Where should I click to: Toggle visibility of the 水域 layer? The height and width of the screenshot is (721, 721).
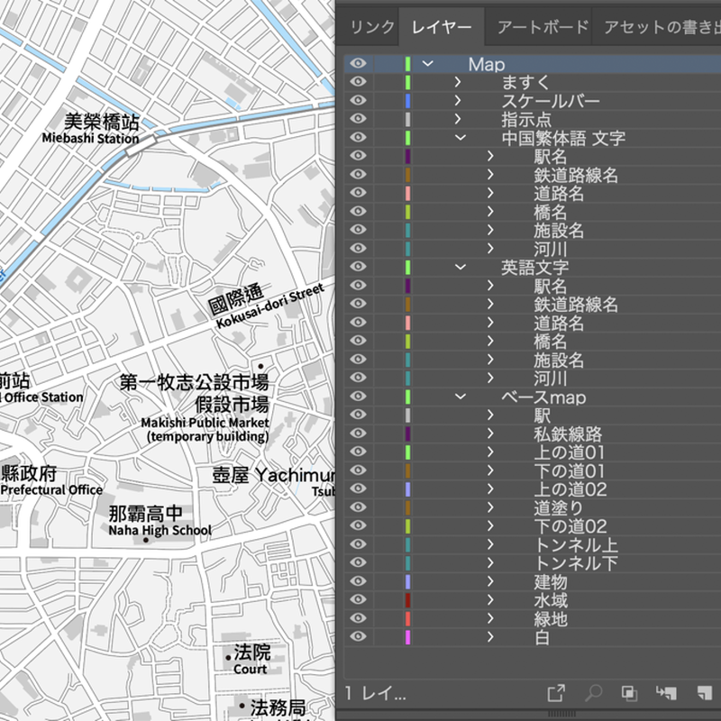pos(358,600)
